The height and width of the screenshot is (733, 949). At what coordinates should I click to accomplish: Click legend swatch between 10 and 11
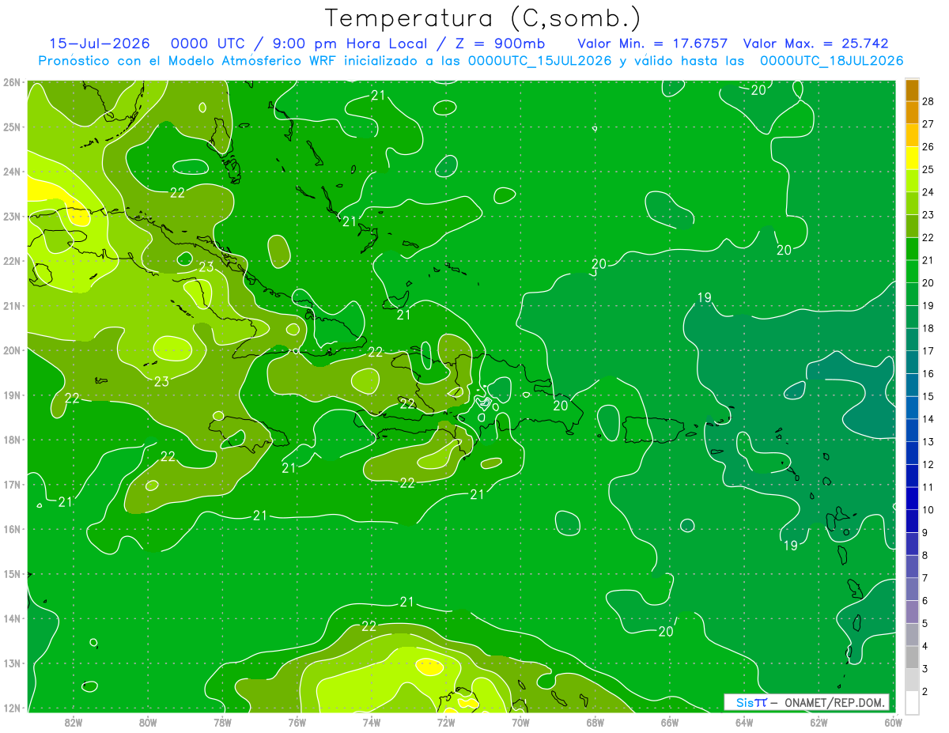(912, 499)
